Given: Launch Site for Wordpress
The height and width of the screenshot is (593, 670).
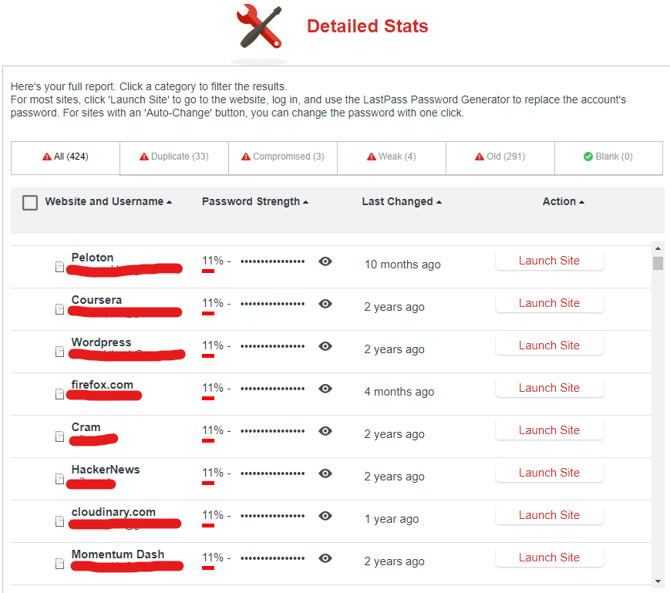Looking at the screenshot, I should pos(550,345).
